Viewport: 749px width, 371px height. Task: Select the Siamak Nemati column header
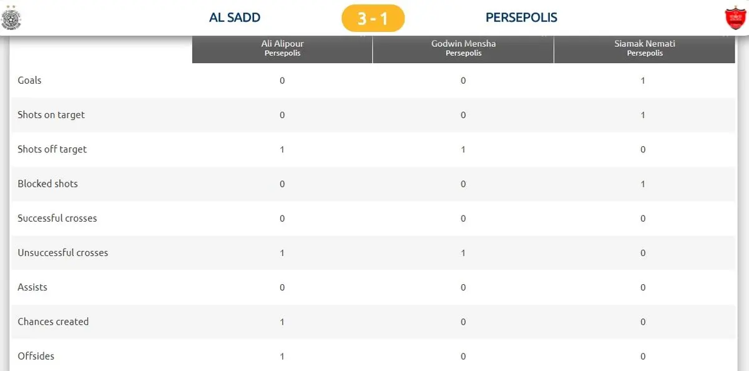coord(645,48)
